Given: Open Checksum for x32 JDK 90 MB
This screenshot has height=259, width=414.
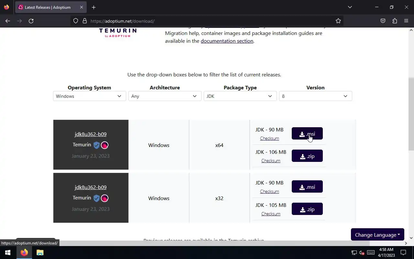Looking at the screenshot, I should tap(269, 191).
